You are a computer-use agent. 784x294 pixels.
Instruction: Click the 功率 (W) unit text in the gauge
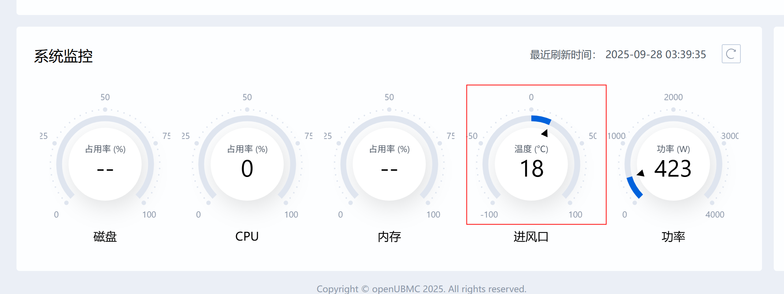[673, 149]
